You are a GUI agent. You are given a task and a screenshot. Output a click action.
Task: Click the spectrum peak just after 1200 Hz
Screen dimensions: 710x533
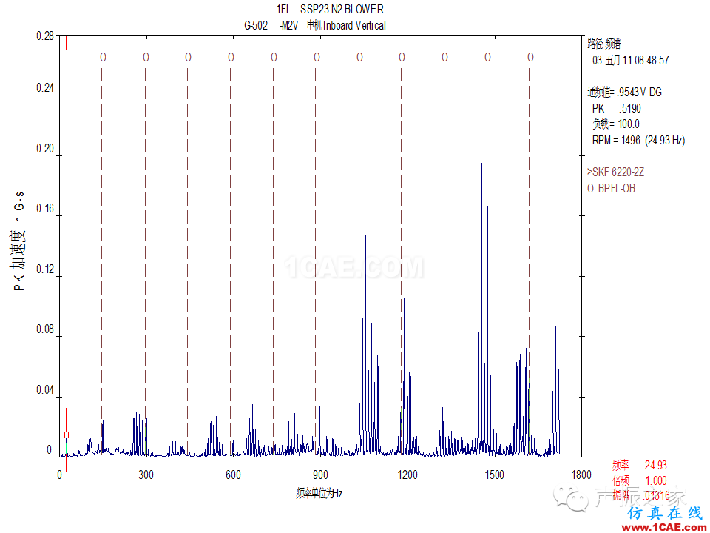410,251
